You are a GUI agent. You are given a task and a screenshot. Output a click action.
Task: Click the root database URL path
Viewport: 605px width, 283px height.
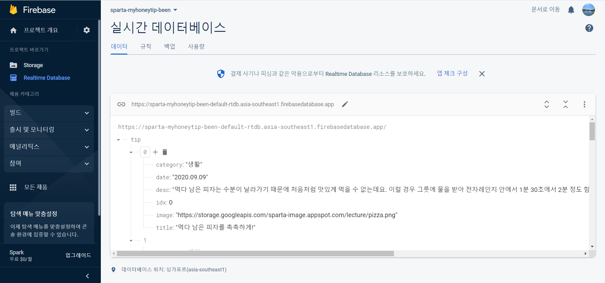click(252, 127)
